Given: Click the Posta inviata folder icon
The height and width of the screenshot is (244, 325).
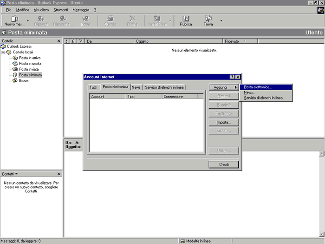Looking at the screenshot, I should [15, 69].
